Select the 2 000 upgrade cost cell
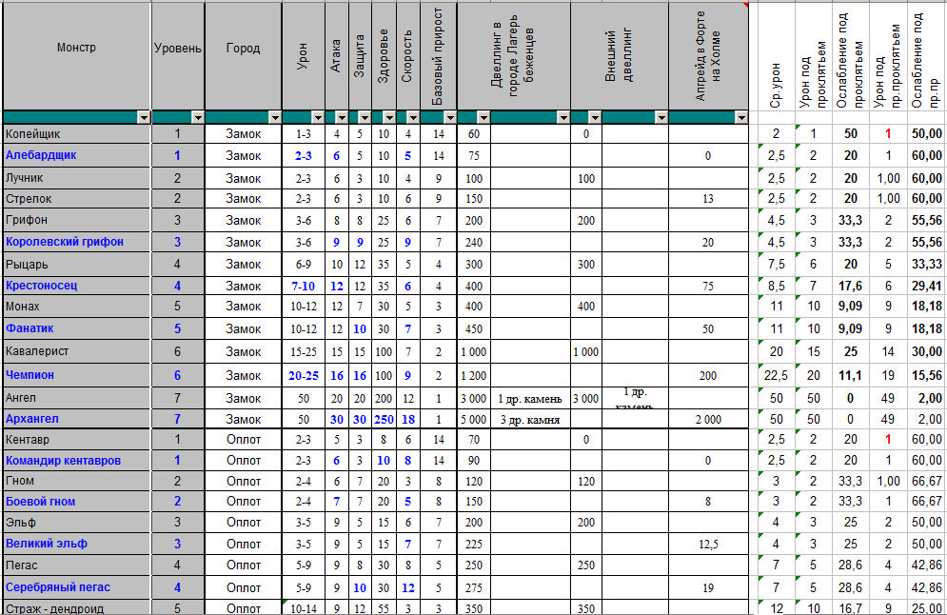 click(707, 419)
